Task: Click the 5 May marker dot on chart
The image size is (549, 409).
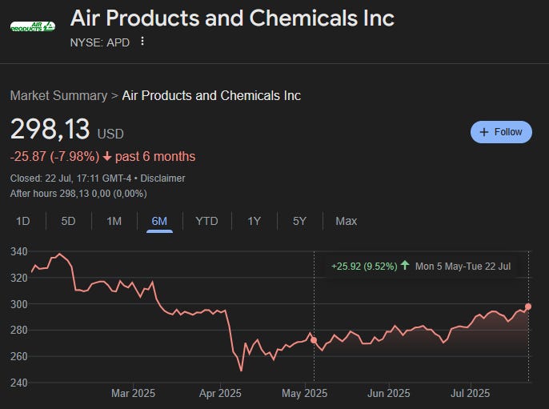Action: [314, 340]
